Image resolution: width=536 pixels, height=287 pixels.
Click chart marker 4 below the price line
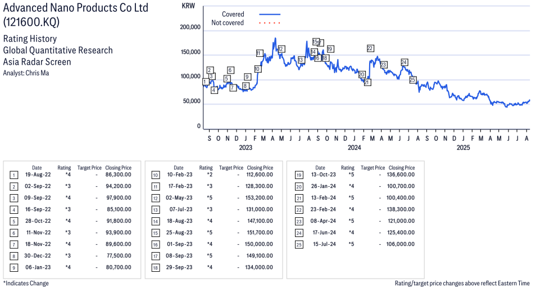point(214,91)
